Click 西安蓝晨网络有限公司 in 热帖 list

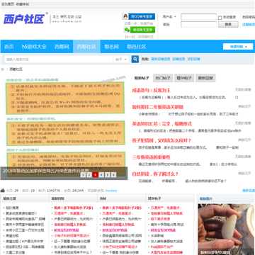tap(122, 236)
